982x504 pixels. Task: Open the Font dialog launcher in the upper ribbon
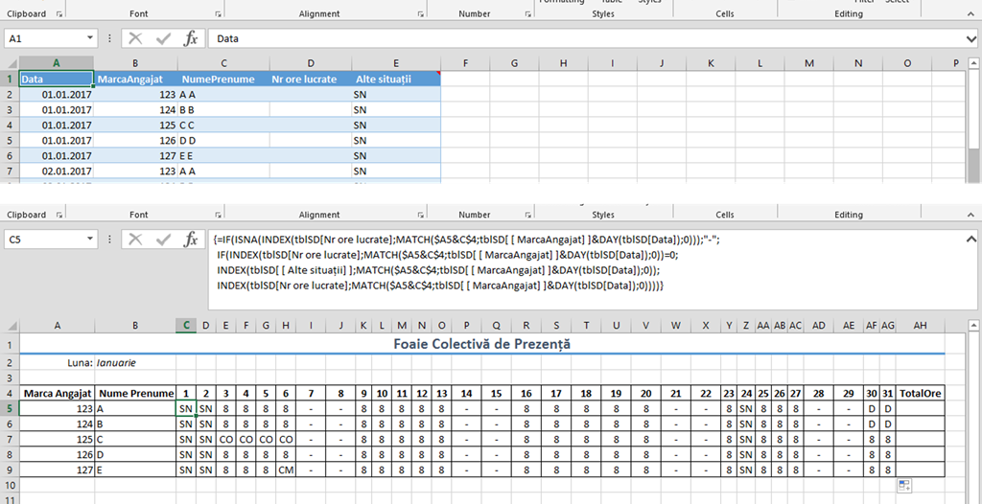[219, 14]
